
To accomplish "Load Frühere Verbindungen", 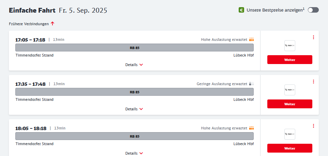I will click(x=32, y=24).
